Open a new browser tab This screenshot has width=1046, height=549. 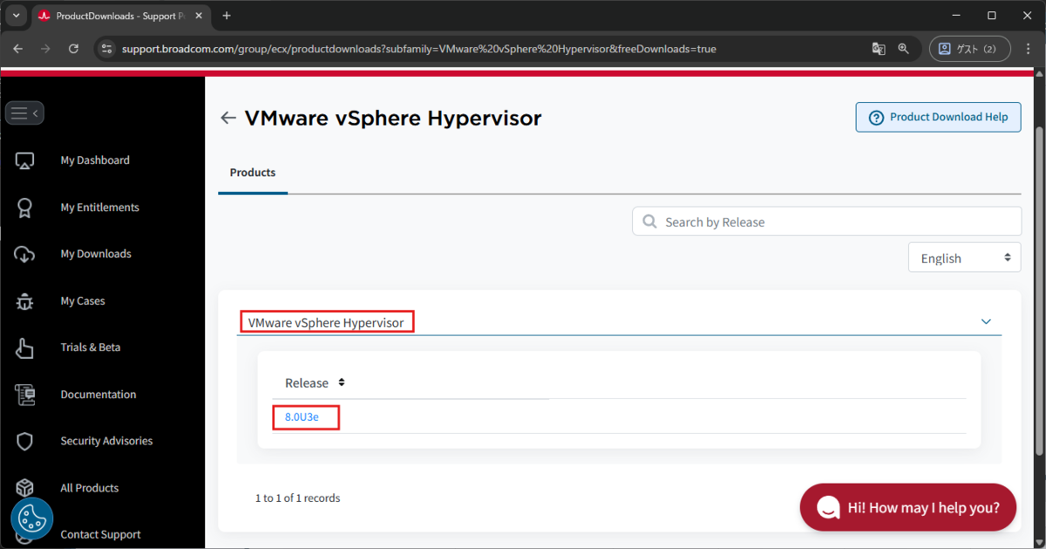pyautogui.click(x=227, y=16)
